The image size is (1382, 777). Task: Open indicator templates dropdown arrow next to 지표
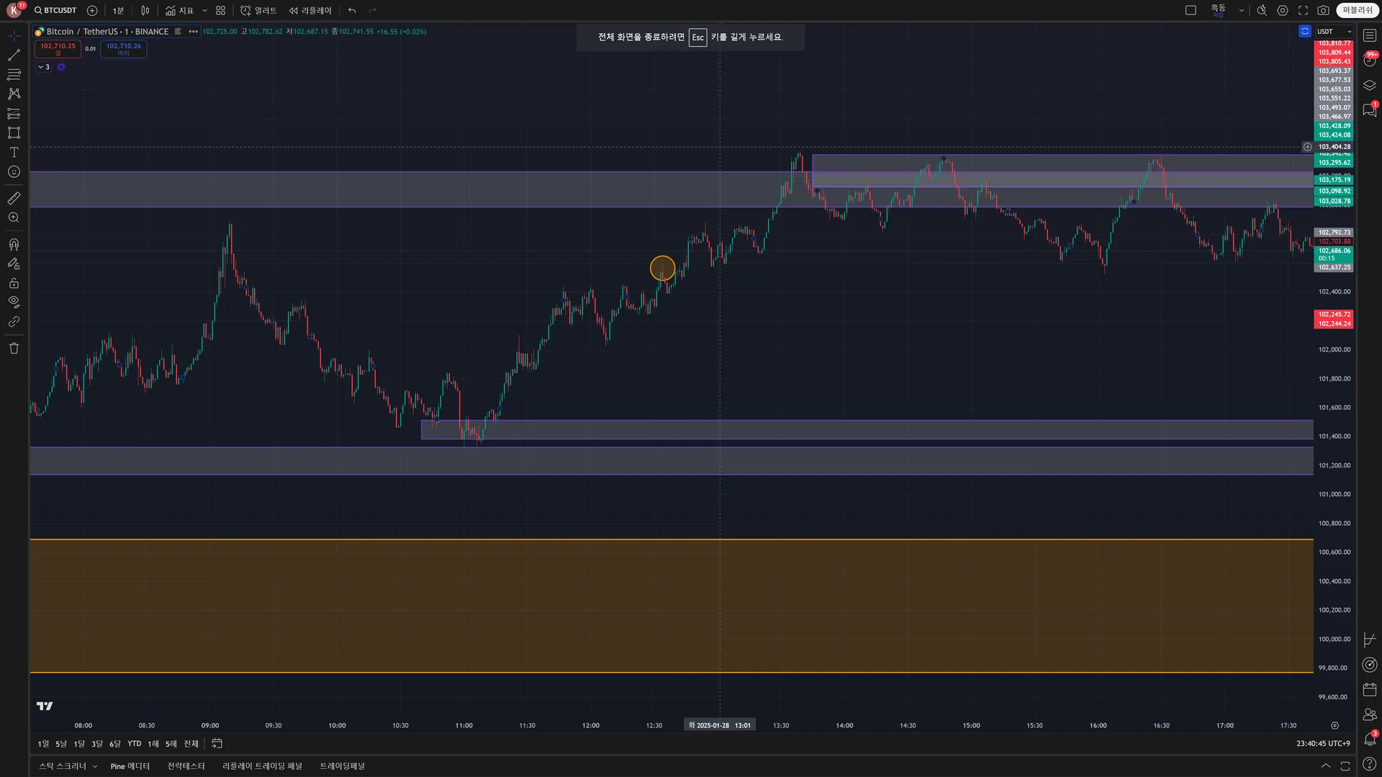[204, 11]
